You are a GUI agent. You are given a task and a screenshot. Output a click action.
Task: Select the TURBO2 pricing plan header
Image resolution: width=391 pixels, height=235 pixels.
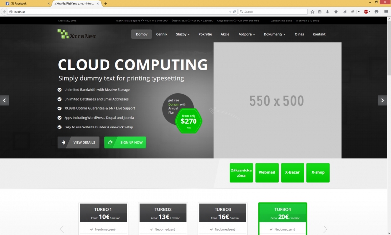[x=163, y=213]
